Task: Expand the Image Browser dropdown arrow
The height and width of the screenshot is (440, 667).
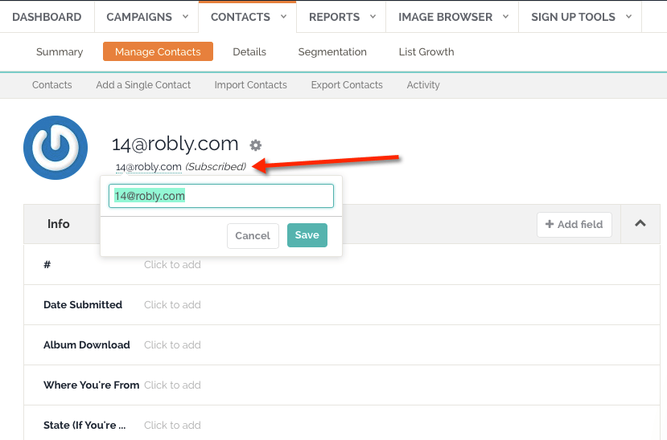Action: coord(506,17)
